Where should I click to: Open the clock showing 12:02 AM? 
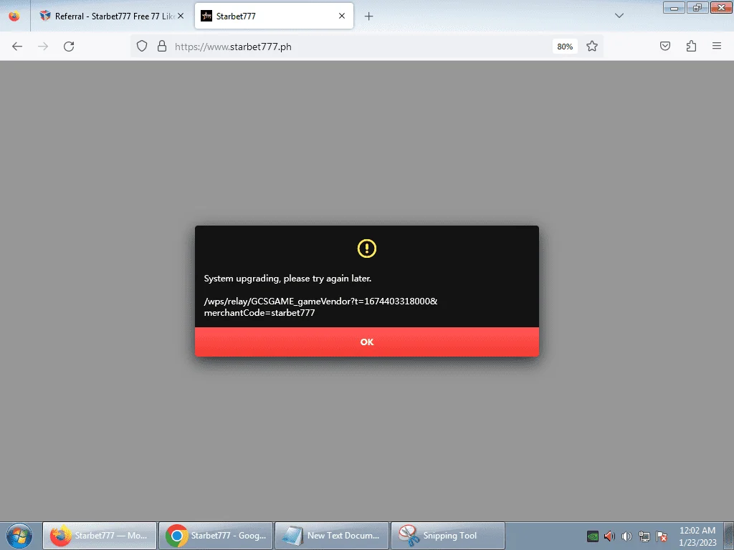(697, 536)
